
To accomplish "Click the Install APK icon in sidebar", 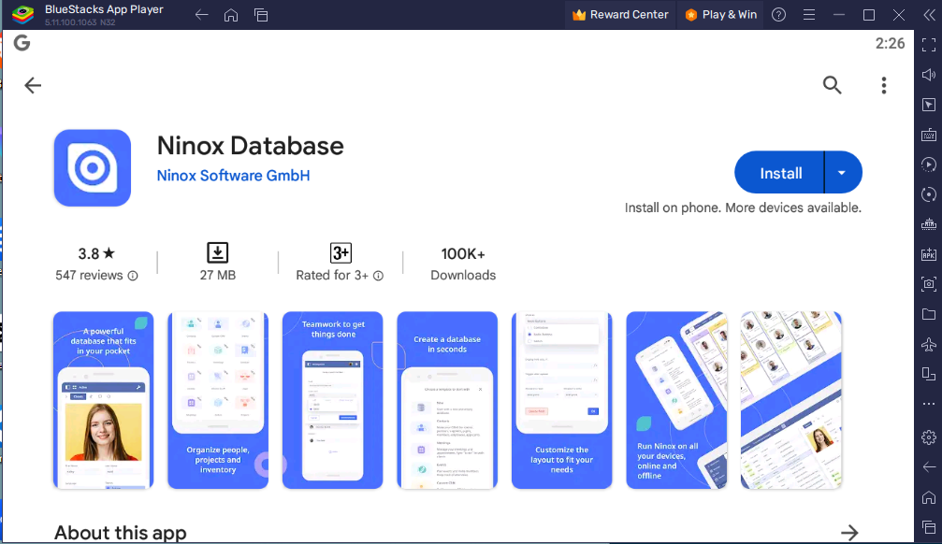I will click(929, 254).
